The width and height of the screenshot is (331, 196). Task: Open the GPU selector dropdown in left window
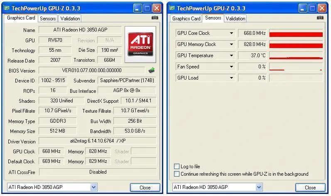[94, 187]
